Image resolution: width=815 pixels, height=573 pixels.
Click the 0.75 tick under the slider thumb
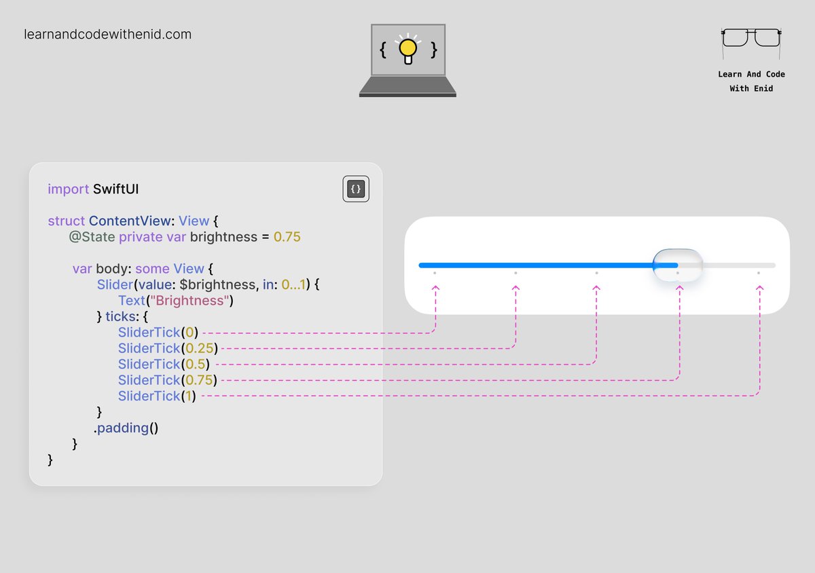tap(677, 272)
